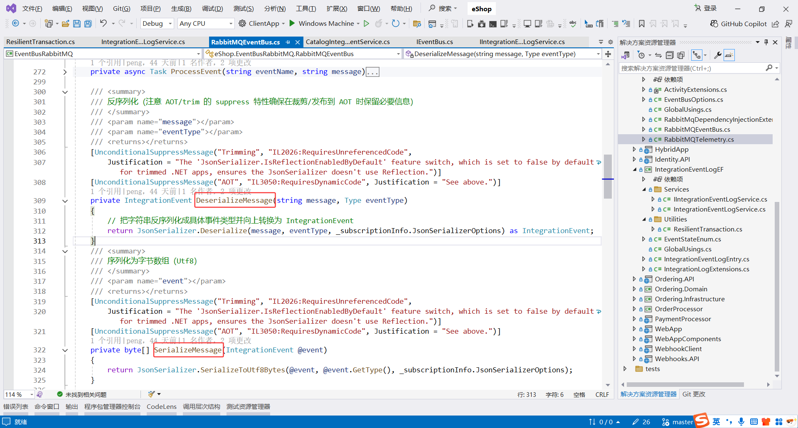Click the 26 pending changes indicator

pyautogui.click(x=641, y=422)
